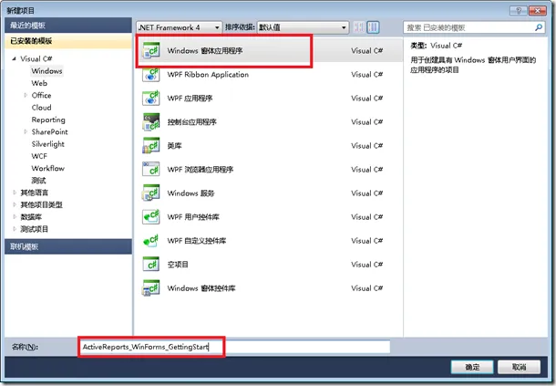
Task: Select the WPF Ribbon Application row text
Action: [208, 75]
